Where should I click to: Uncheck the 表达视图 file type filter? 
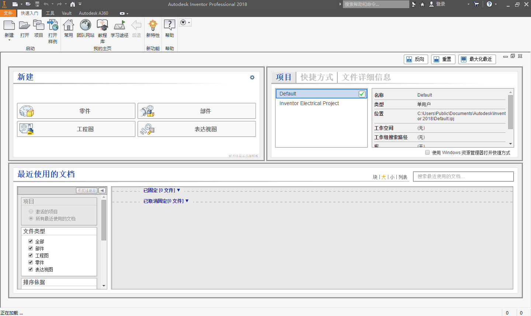(31, 269)
